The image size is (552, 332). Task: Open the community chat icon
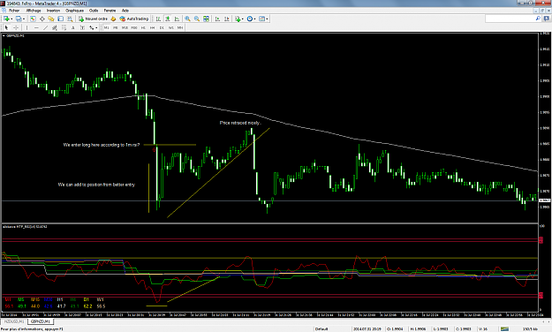[x=547, y=19]
